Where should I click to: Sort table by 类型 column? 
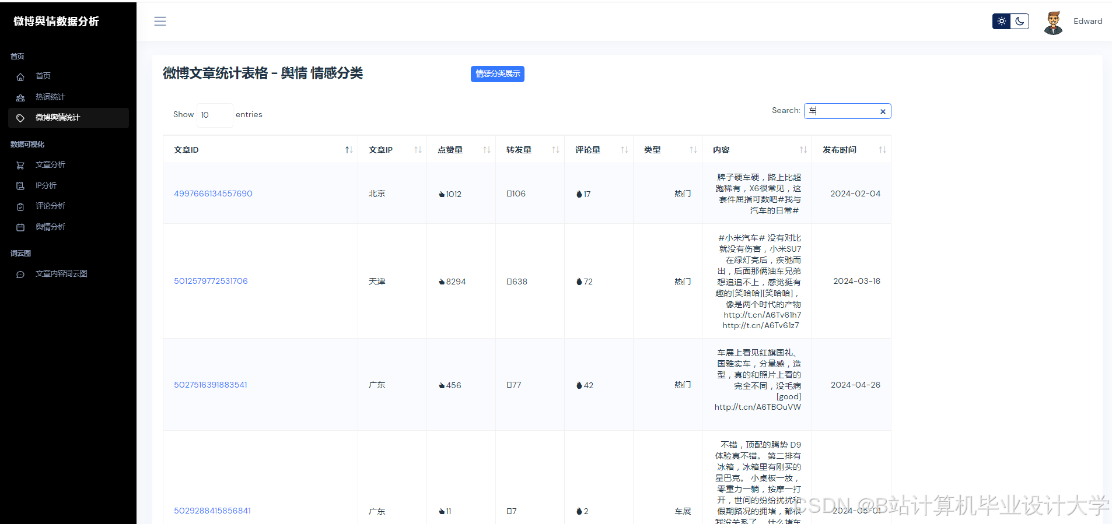pyautogui.click(x=667, y=150)
